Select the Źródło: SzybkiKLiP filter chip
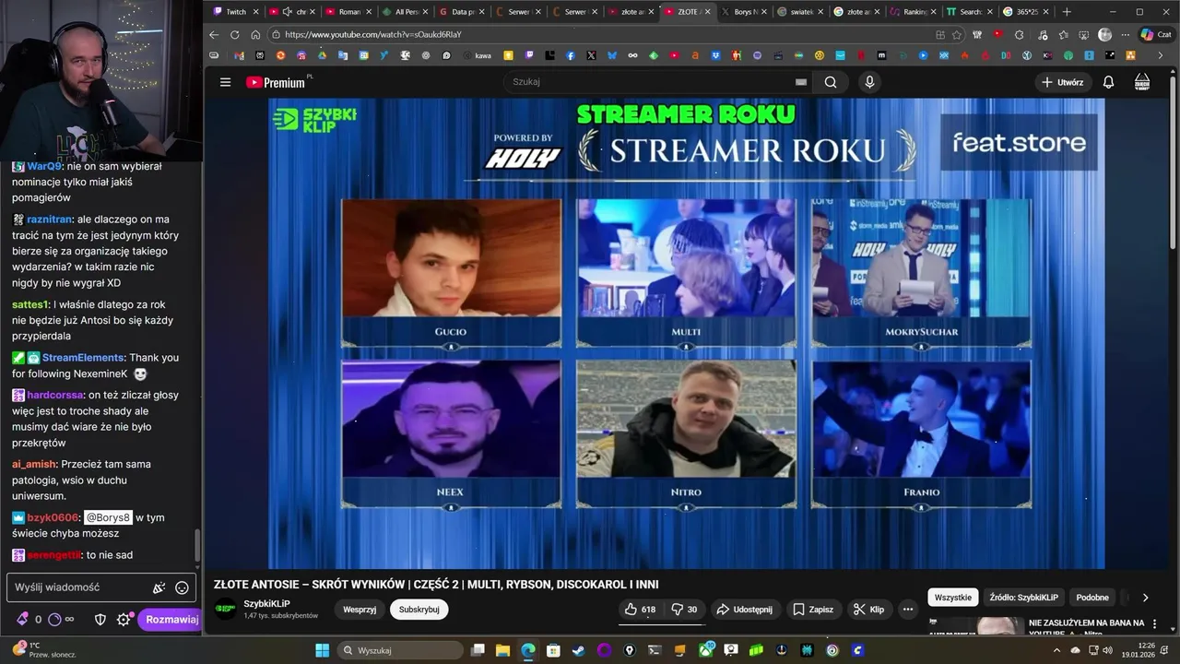The width and height of the screenshot is (1180, 664). point(1024,598)
